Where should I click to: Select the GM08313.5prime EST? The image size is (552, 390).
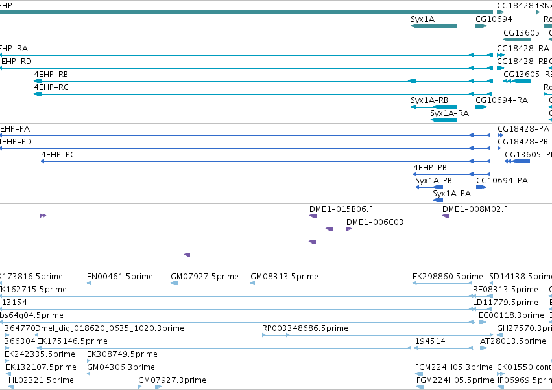click(x=253, y=284)
